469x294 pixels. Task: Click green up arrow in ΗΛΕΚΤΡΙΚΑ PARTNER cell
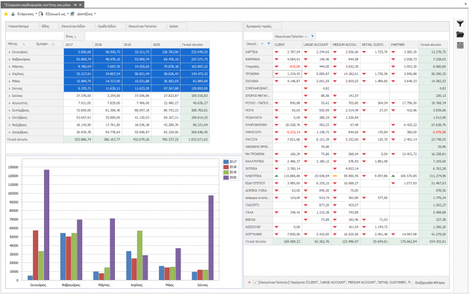pyautogui.click(x=393, y=175)
